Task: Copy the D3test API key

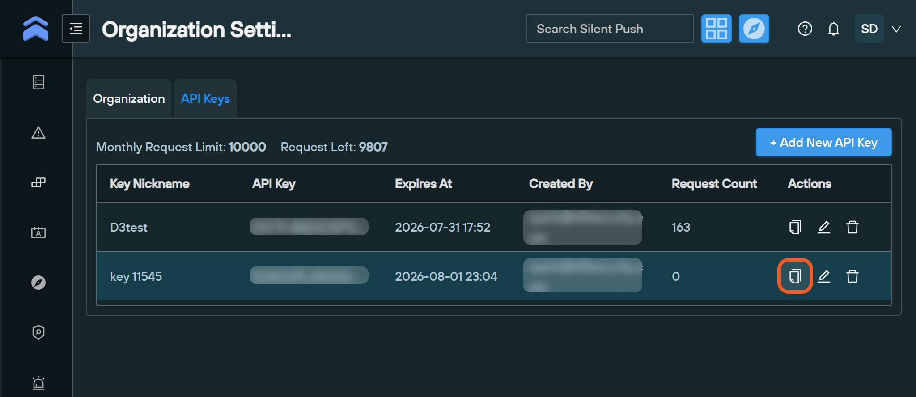Action: tap(795, 227)
